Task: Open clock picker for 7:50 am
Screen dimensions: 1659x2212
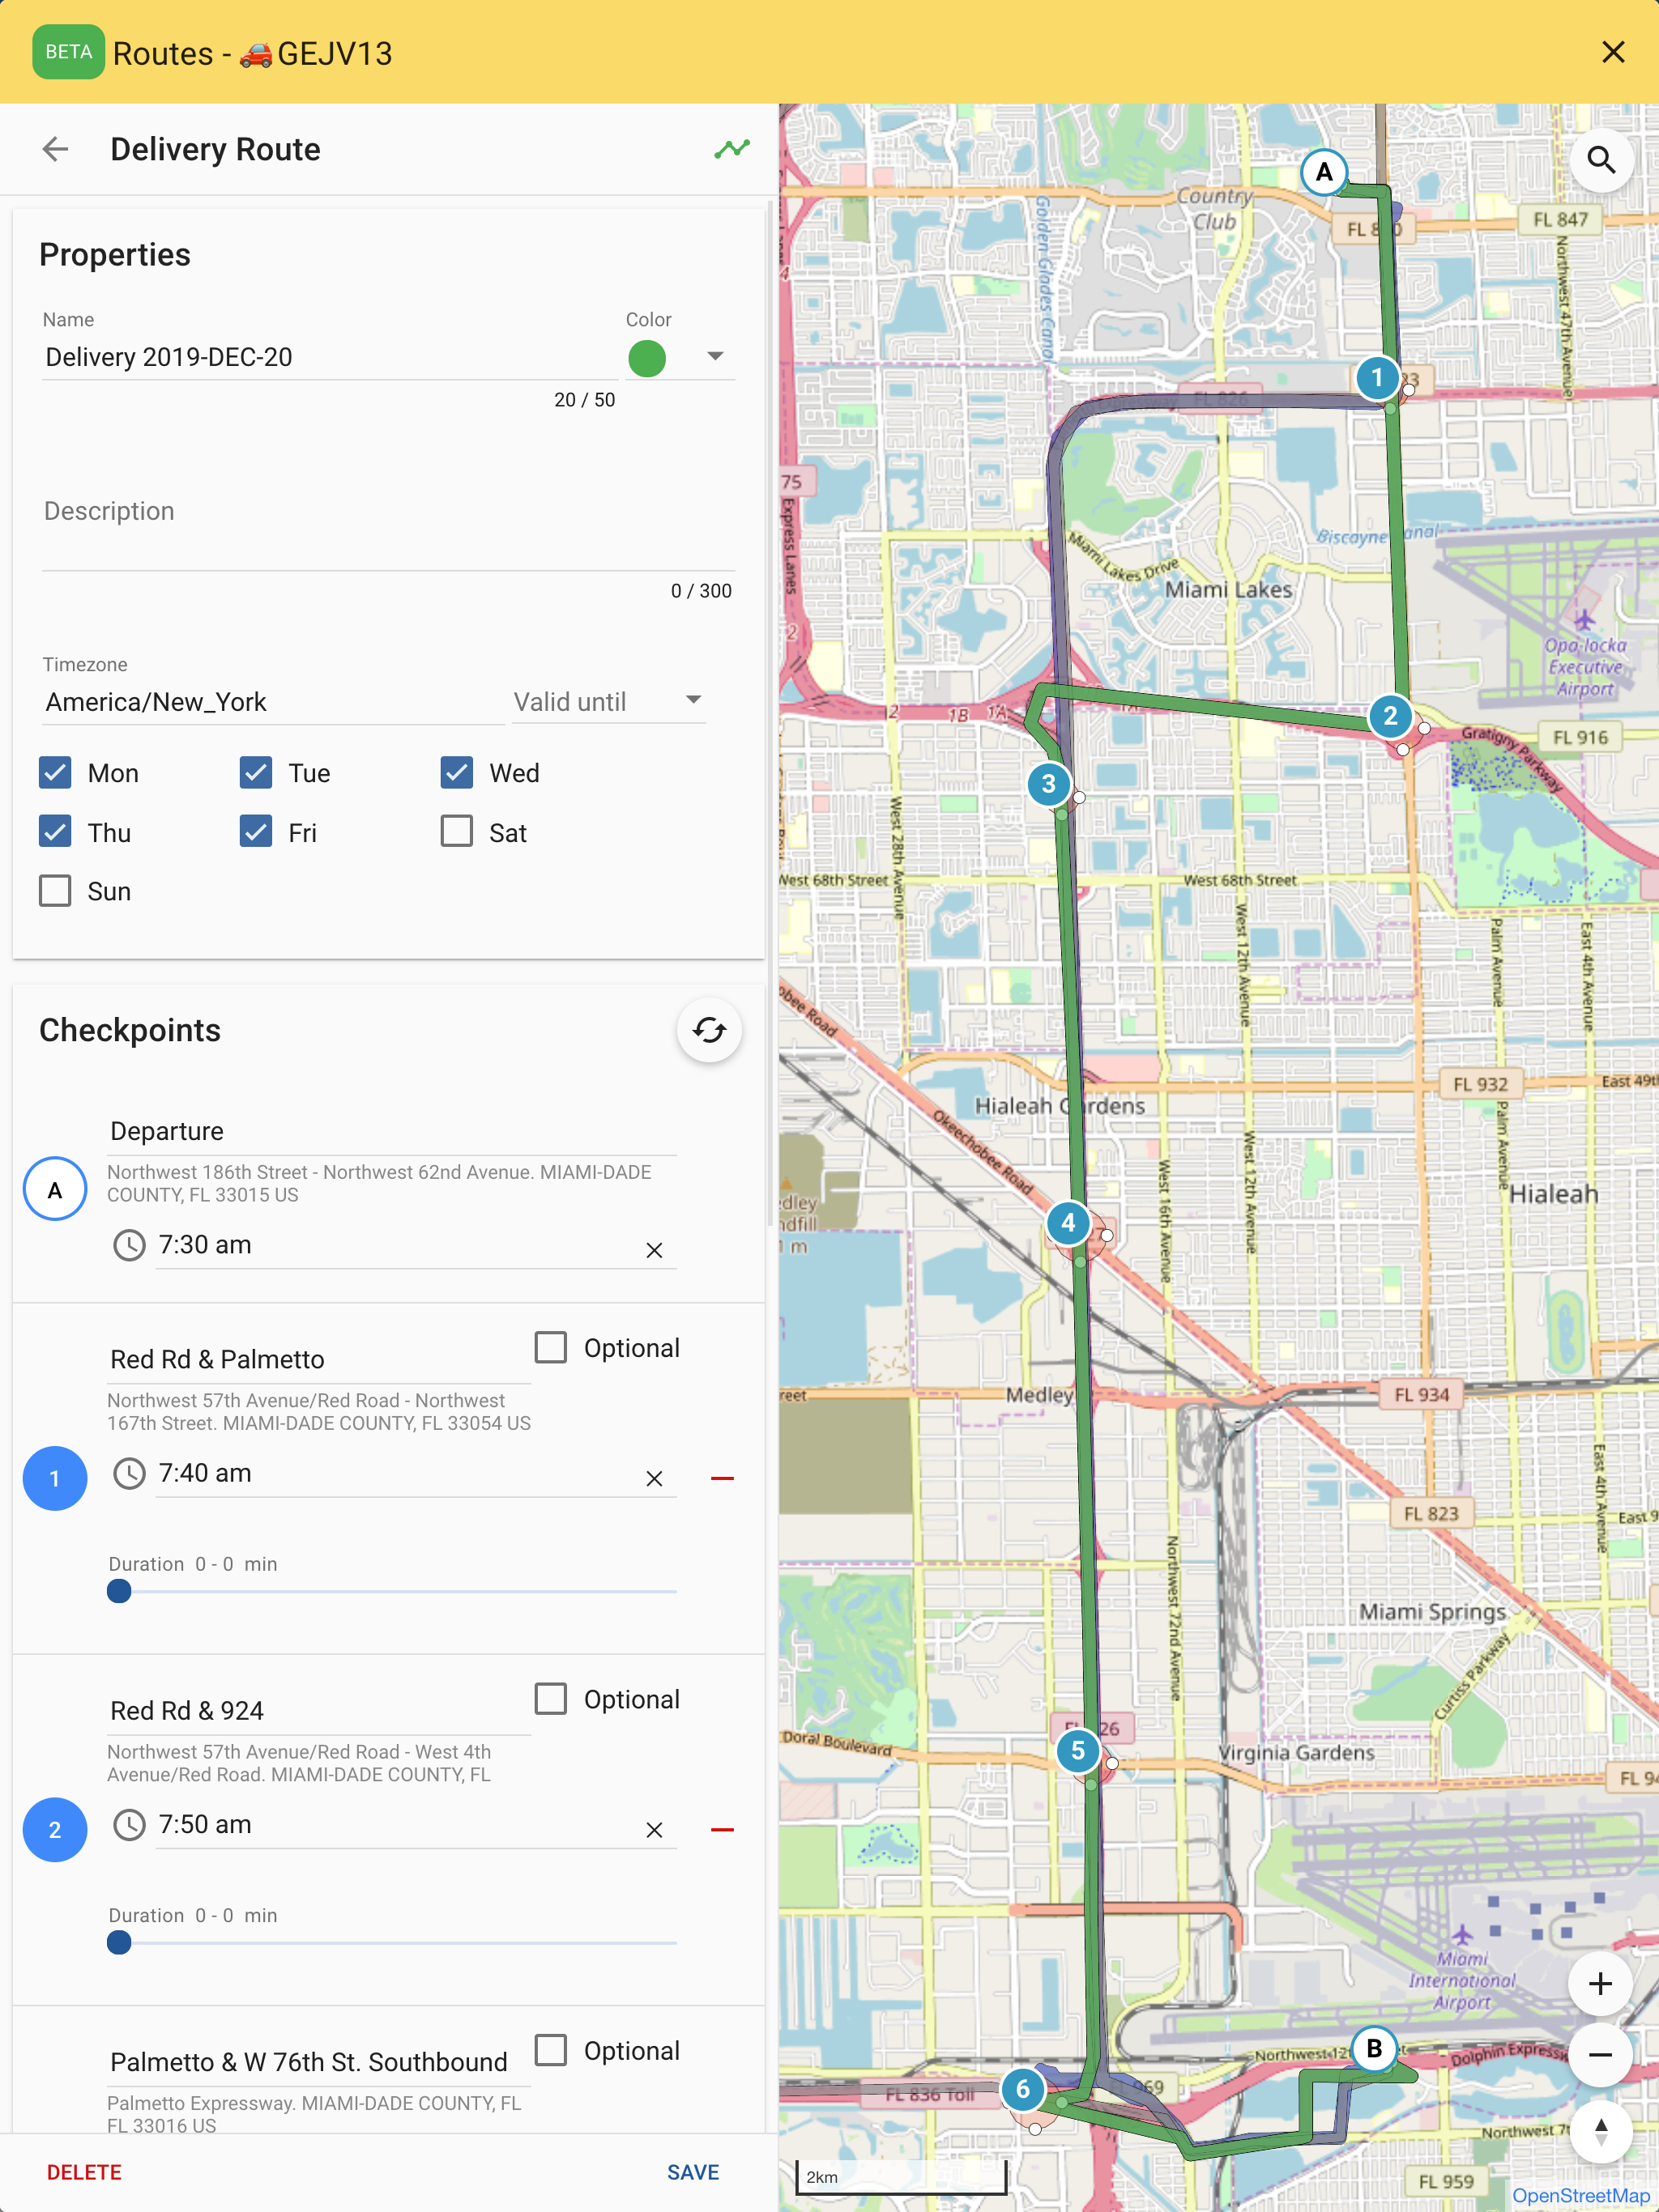Action: (x=129, y=1826)
